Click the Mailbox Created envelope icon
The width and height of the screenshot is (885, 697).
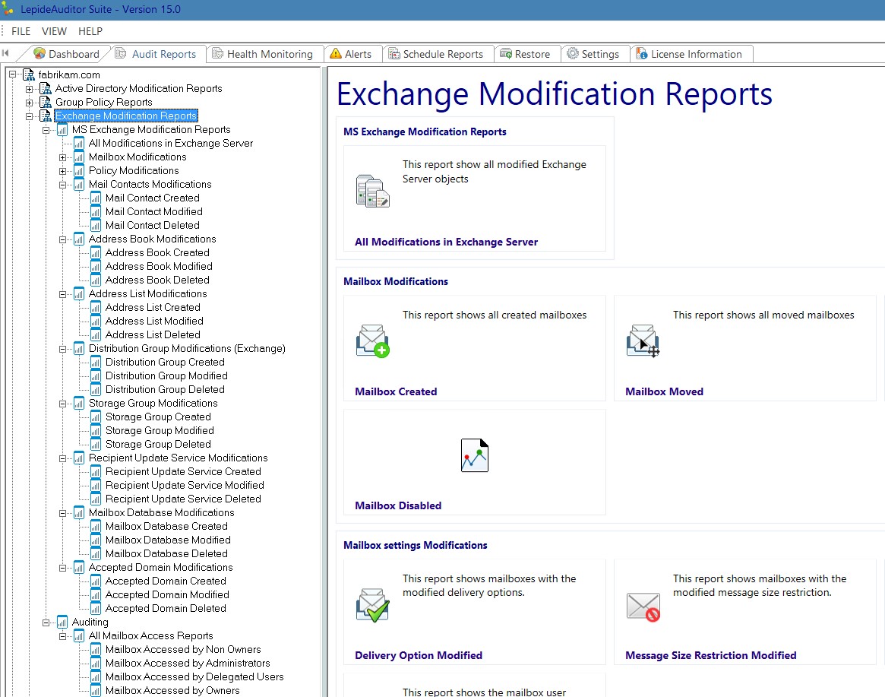(x=372, y=341)
